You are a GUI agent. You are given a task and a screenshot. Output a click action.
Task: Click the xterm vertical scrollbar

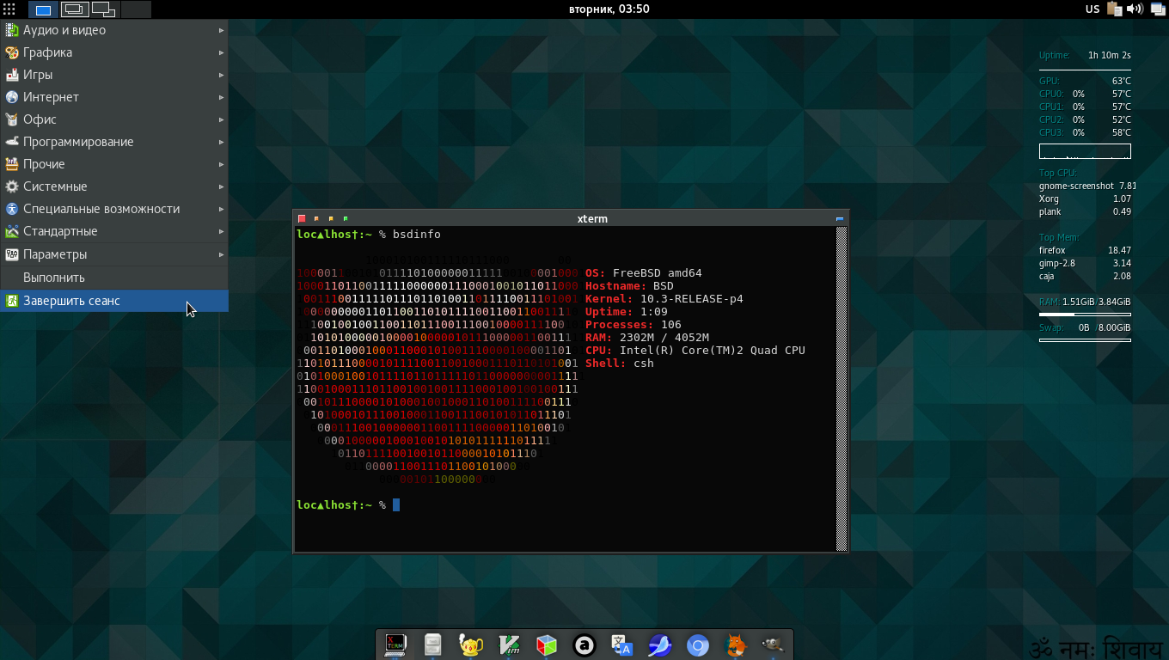click(x=842, y=387)
